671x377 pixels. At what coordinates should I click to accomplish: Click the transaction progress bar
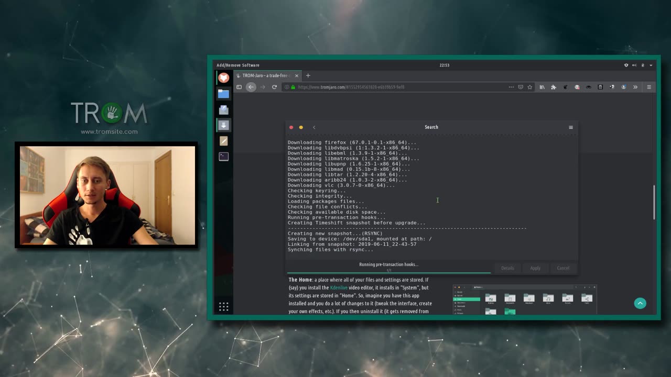point(388,272)
